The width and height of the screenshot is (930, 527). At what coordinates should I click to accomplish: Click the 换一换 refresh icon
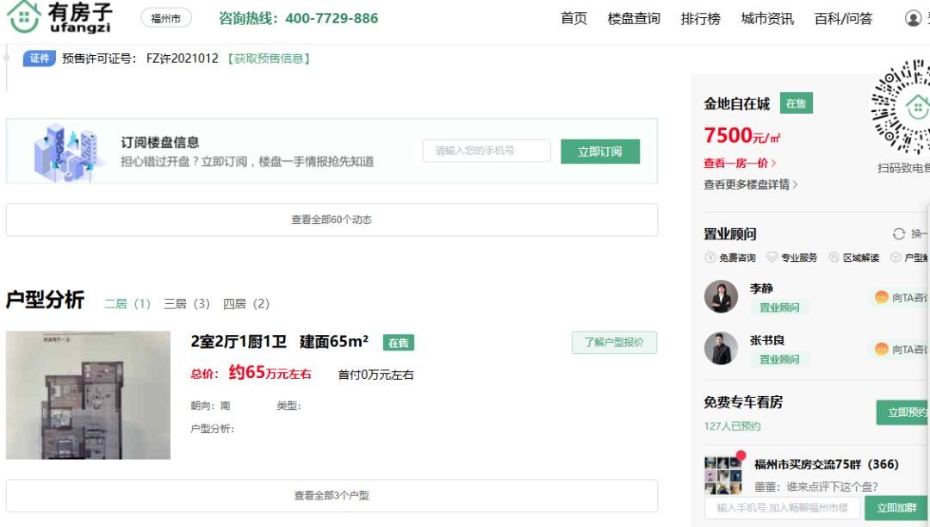click(x=899, y=234)
